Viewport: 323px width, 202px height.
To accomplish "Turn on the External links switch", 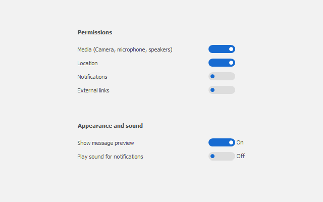I will pyautogui.click(x=222, y=90).
